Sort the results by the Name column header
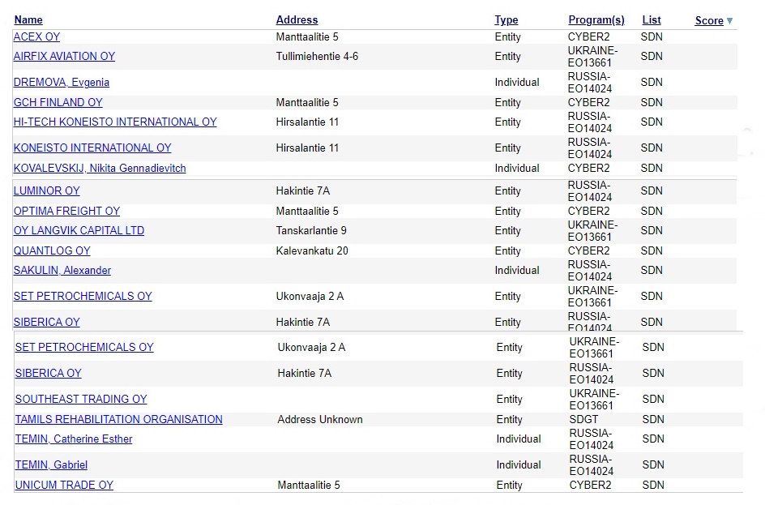 click(28, 20)
